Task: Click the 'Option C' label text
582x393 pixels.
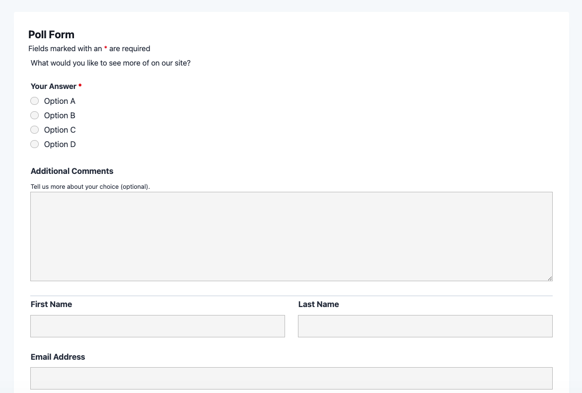Action: [x=60, y=130]
